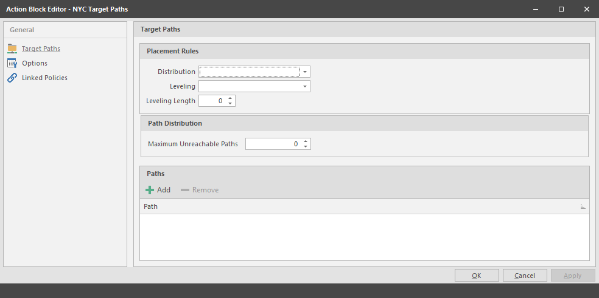Viewport: 599px width, 298px height.
Task: Decrease Maximum Unreachable Paths value
Action: pos(306,147)
